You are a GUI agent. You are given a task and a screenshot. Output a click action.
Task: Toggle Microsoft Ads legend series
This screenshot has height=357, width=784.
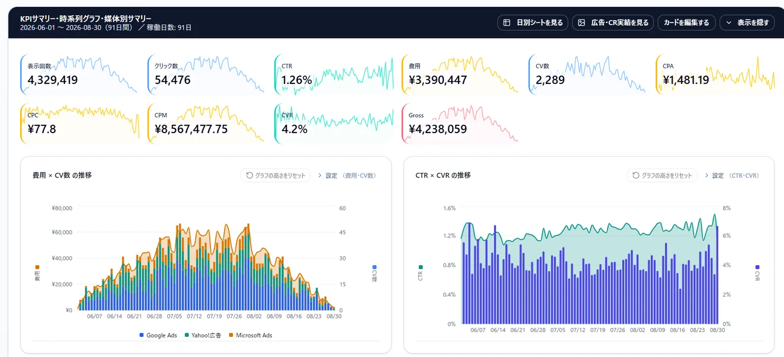tap(250, 335)
